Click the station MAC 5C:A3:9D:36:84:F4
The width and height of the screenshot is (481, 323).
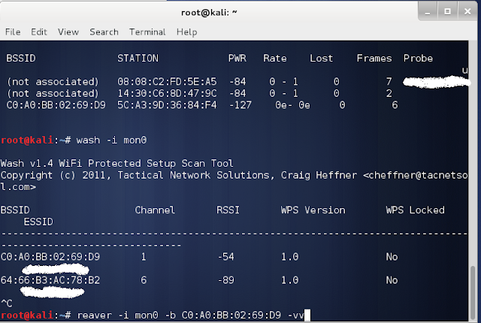click(167, 105)
